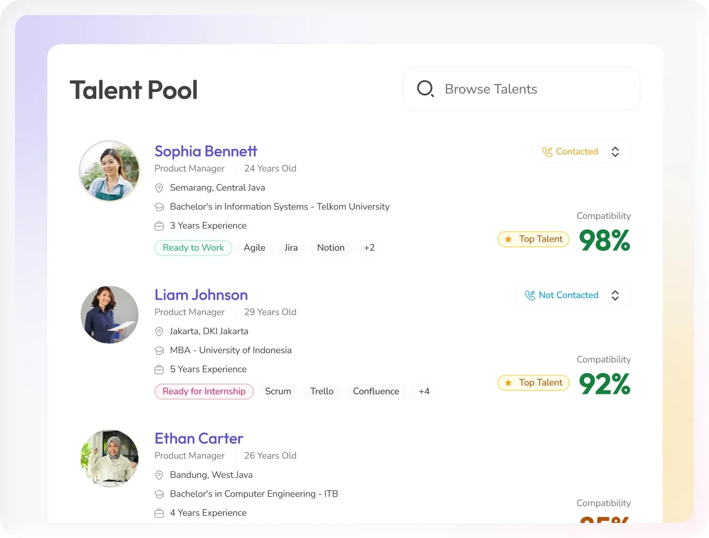Click 'Bandung, West Java' location text

tap(211, 475)
